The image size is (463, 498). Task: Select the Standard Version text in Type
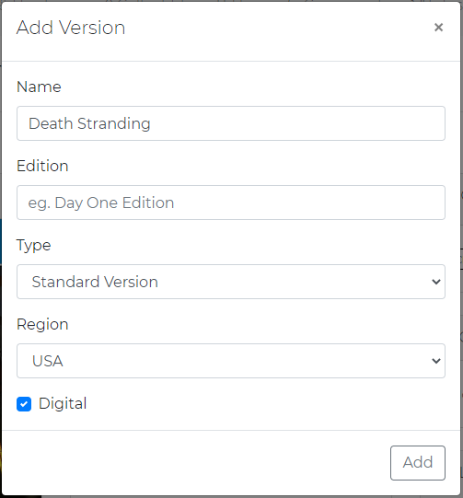pyautogui.click(x=95, y=282)
